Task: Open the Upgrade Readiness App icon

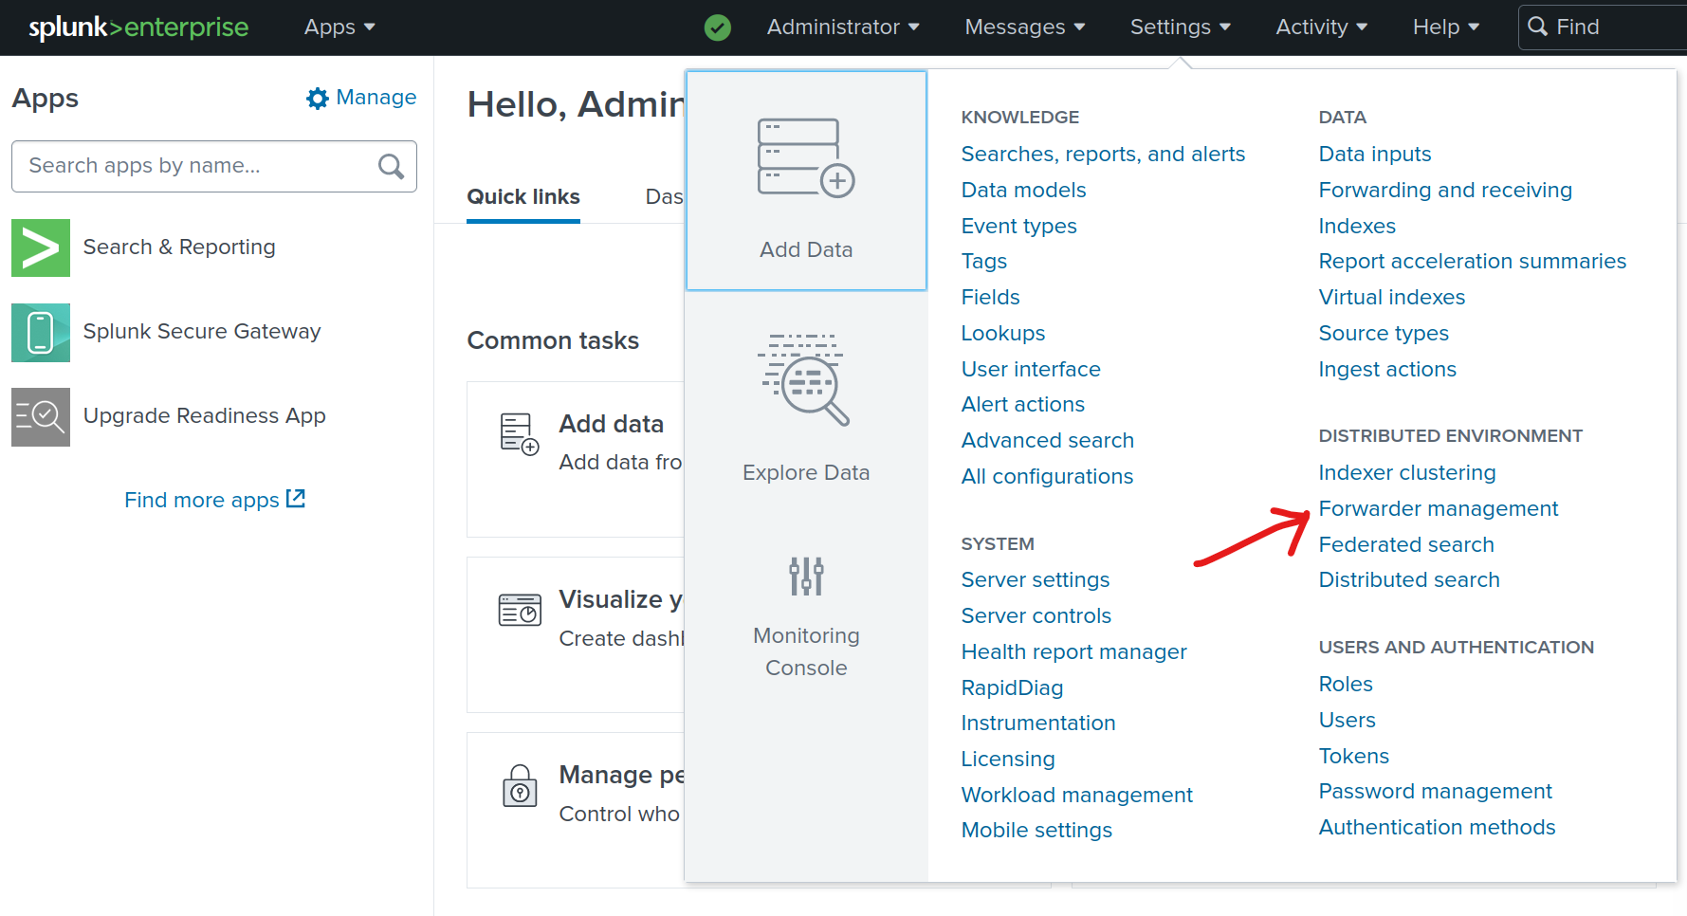Action: click(41, 416)
